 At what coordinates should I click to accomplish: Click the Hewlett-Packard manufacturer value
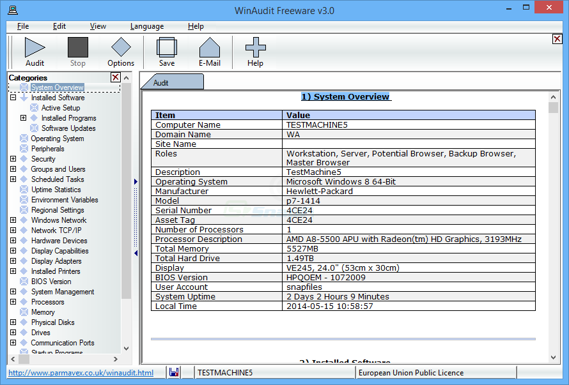(x=319, y=191)
